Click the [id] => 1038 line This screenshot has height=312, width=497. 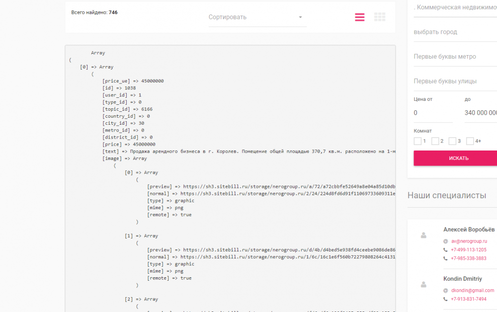[119, 88]
